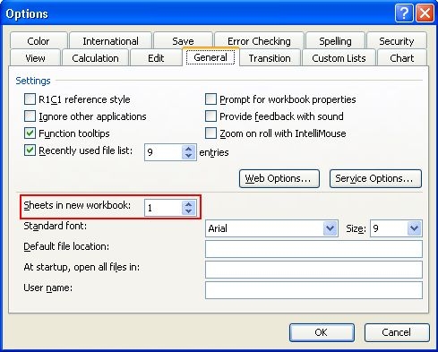
Task: Decrease the recently used file list entries
Action: point(188,156)
